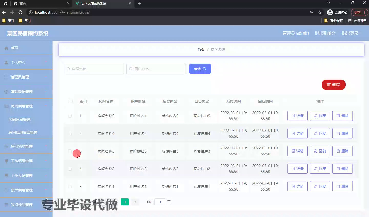Open 详情 for 房间名称2 row

298,169
